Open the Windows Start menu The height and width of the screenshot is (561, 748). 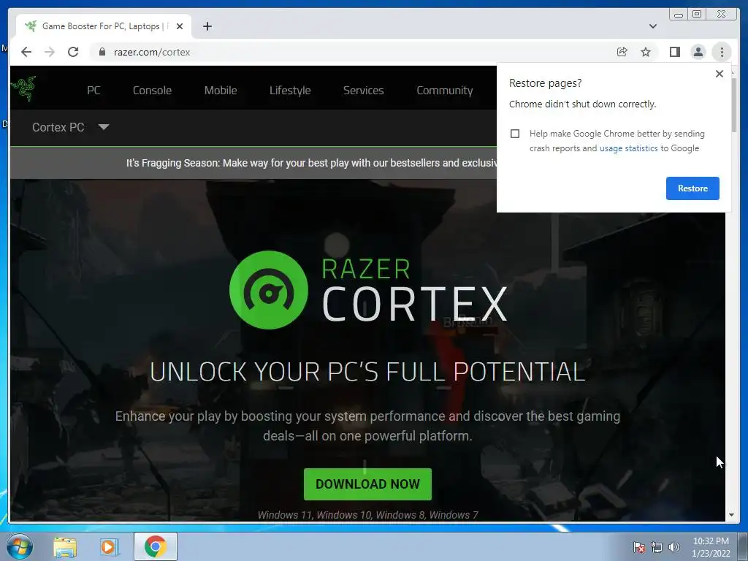click(x=20, y=546)
